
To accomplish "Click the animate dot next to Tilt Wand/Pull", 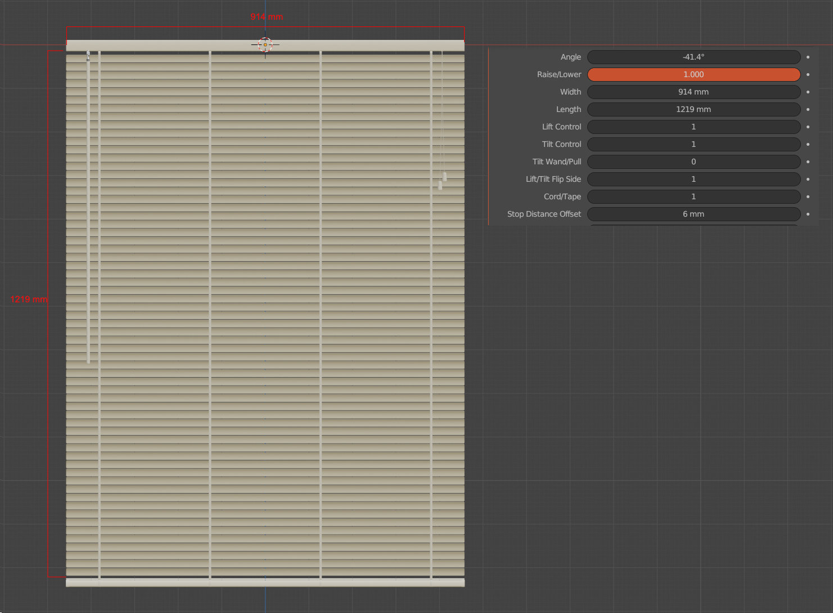I will (x=808, y=162).
